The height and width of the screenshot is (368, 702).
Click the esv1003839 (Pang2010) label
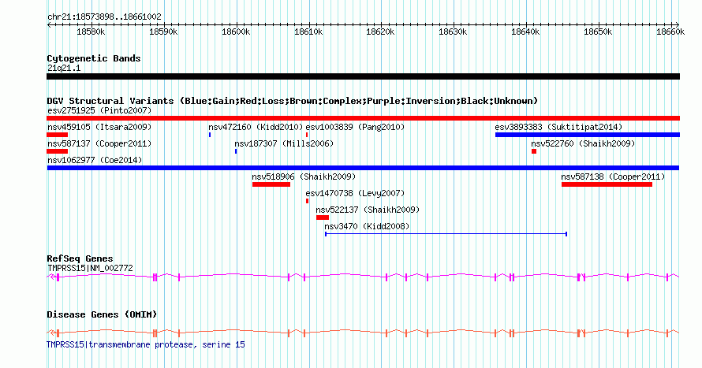pos(355,127)
